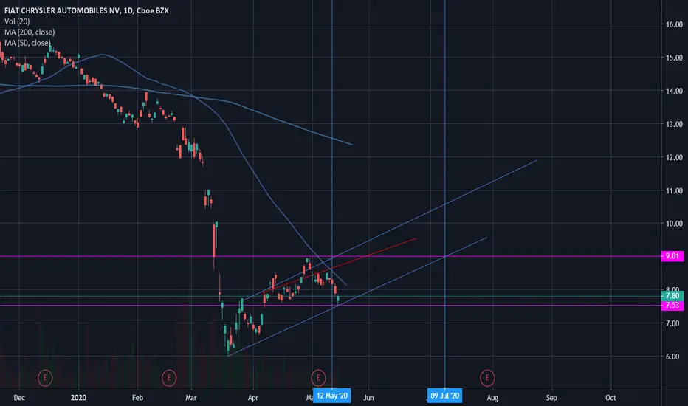Click the Dec label on time axis

[19, 398]
